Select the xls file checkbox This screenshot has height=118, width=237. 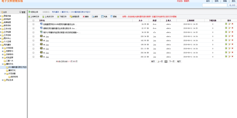tap(33, 32)
